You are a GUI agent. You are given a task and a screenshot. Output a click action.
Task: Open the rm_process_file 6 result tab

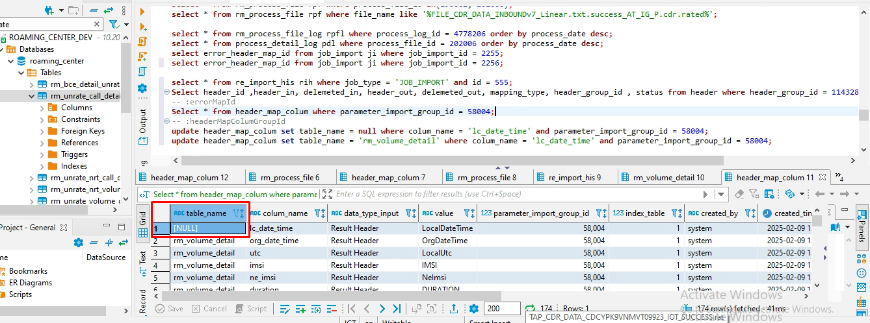(x=289, y=177)
